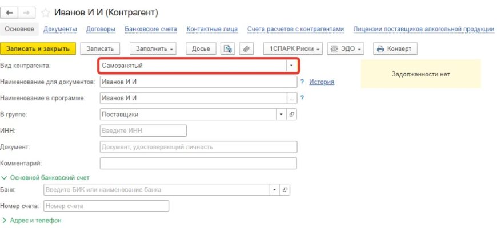Image resolution: width=497 pixels, height=228 pixels.
Task: Add contractor to favorites with star icon
Action: click(46, 12)
